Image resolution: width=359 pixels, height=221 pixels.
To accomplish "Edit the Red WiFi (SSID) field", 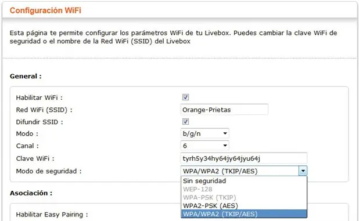I will [224, 110].
